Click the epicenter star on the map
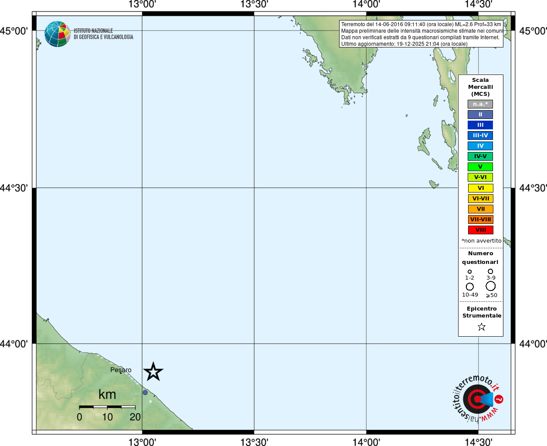 point(153,372)
